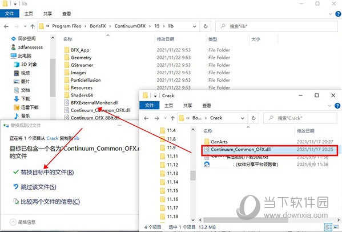Select 同步空间 in navigation pane
This screenshot has width=342, height=232.
(x=23, y=39)
